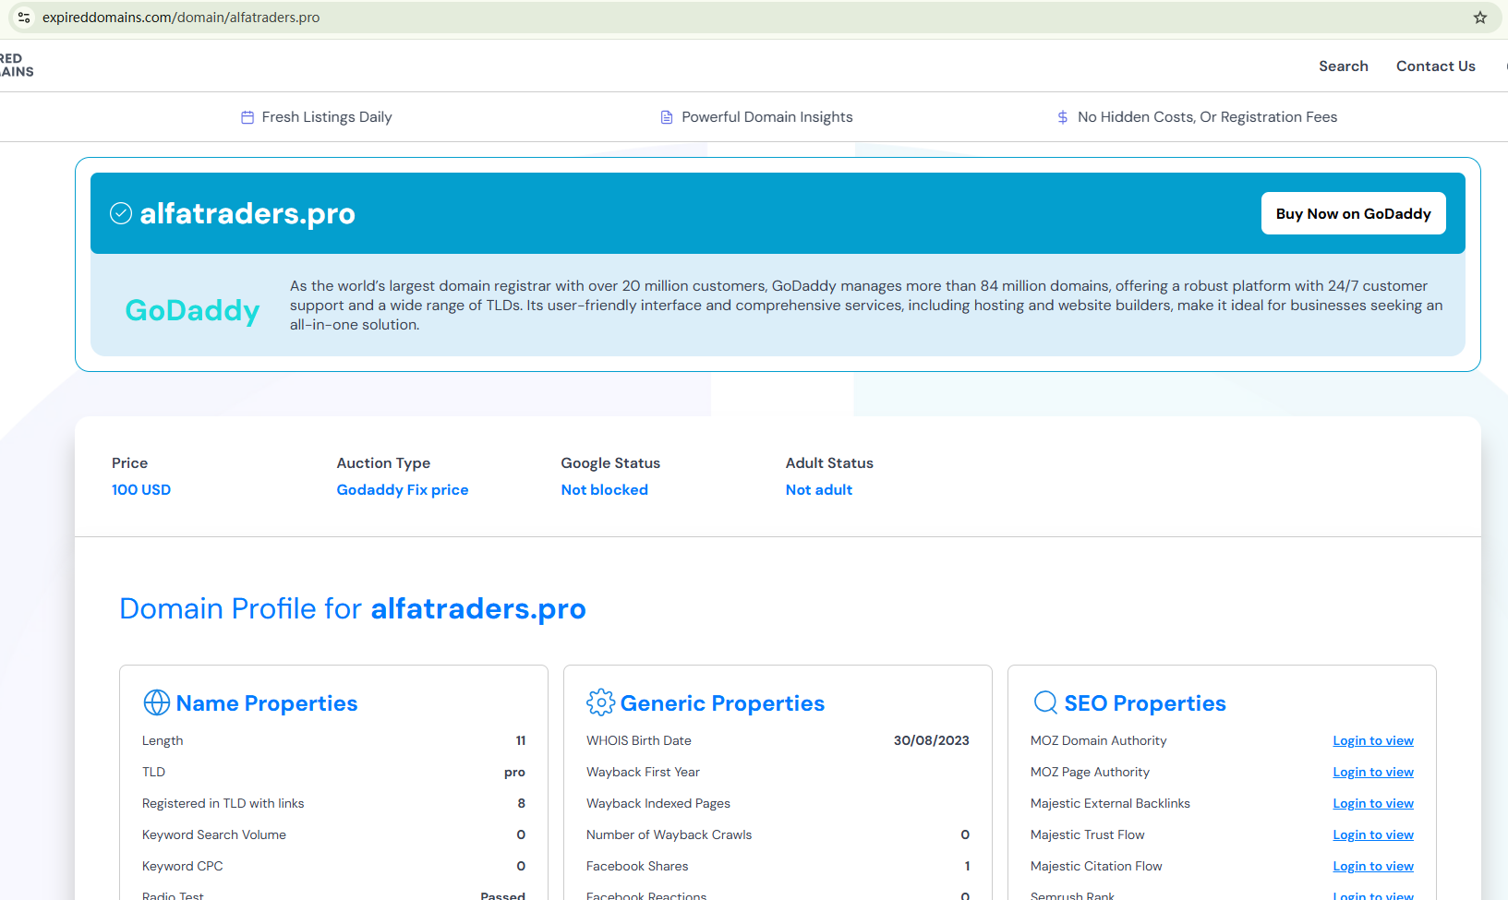Open the Contact Us menu item

click(1436, 66)
